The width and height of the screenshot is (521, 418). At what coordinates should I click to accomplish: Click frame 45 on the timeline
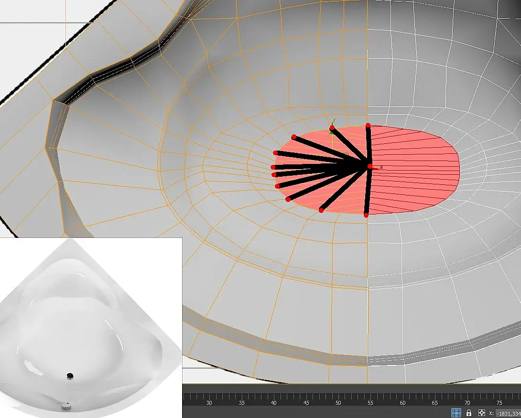(x=306, y=402)
